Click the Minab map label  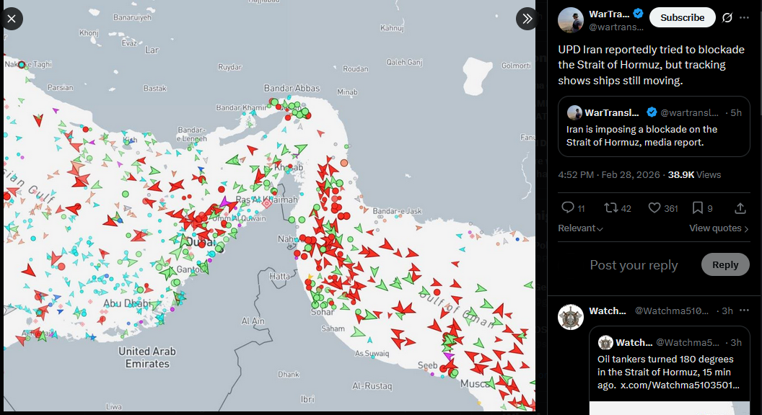(x=347, y=92)
